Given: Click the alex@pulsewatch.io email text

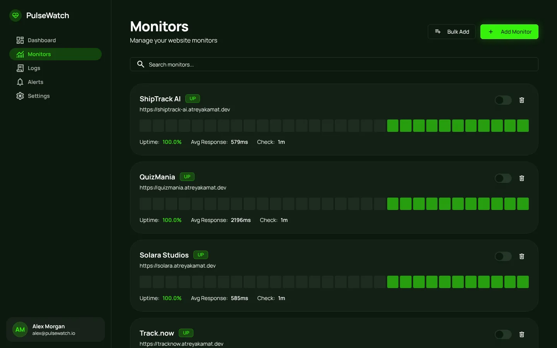Looking at the screenshot, I should [54, 333].
